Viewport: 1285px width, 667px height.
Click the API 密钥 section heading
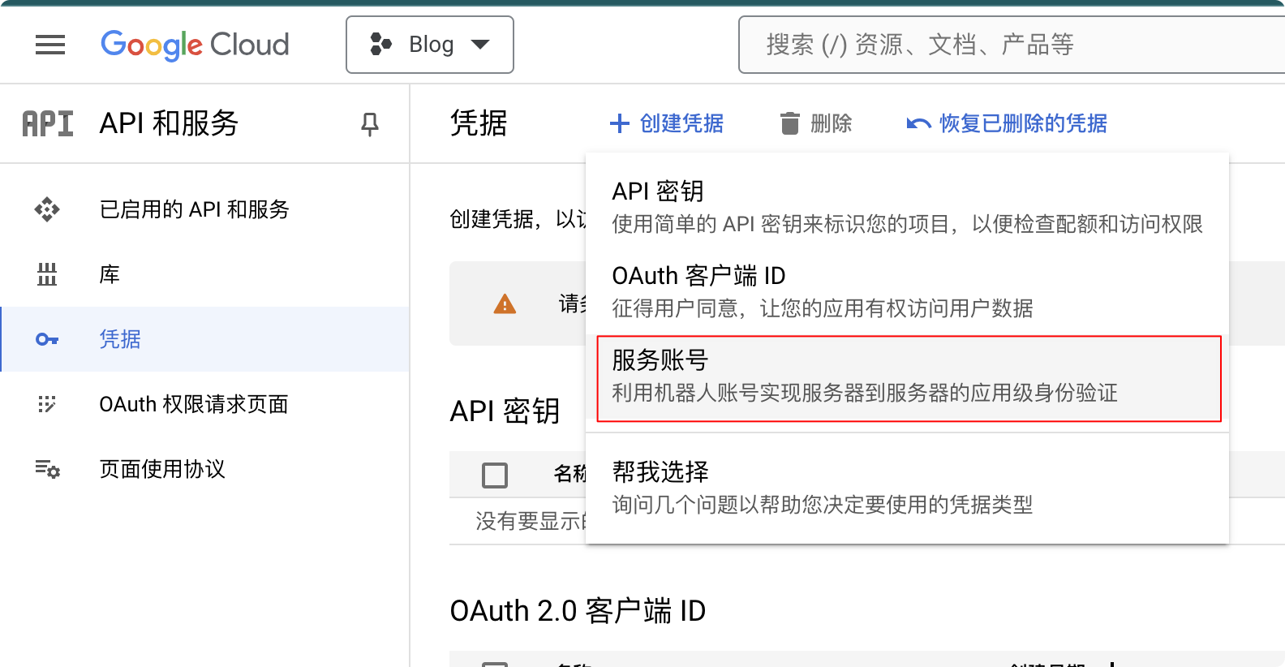coord(505,411)
